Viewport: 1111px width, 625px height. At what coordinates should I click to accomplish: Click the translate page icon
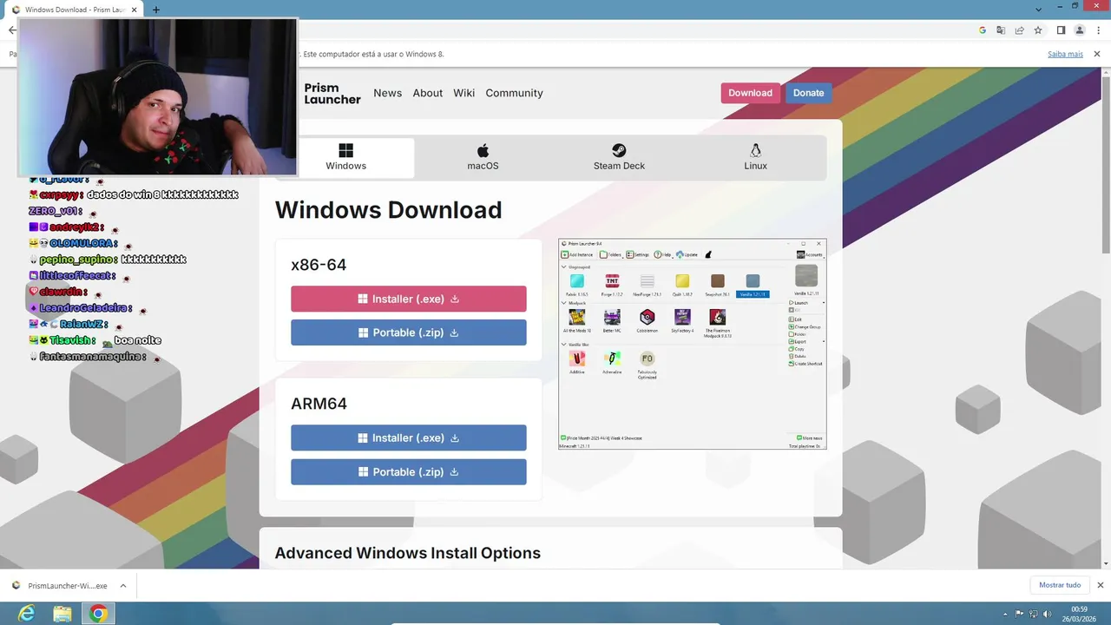(x=1001, y=30)
